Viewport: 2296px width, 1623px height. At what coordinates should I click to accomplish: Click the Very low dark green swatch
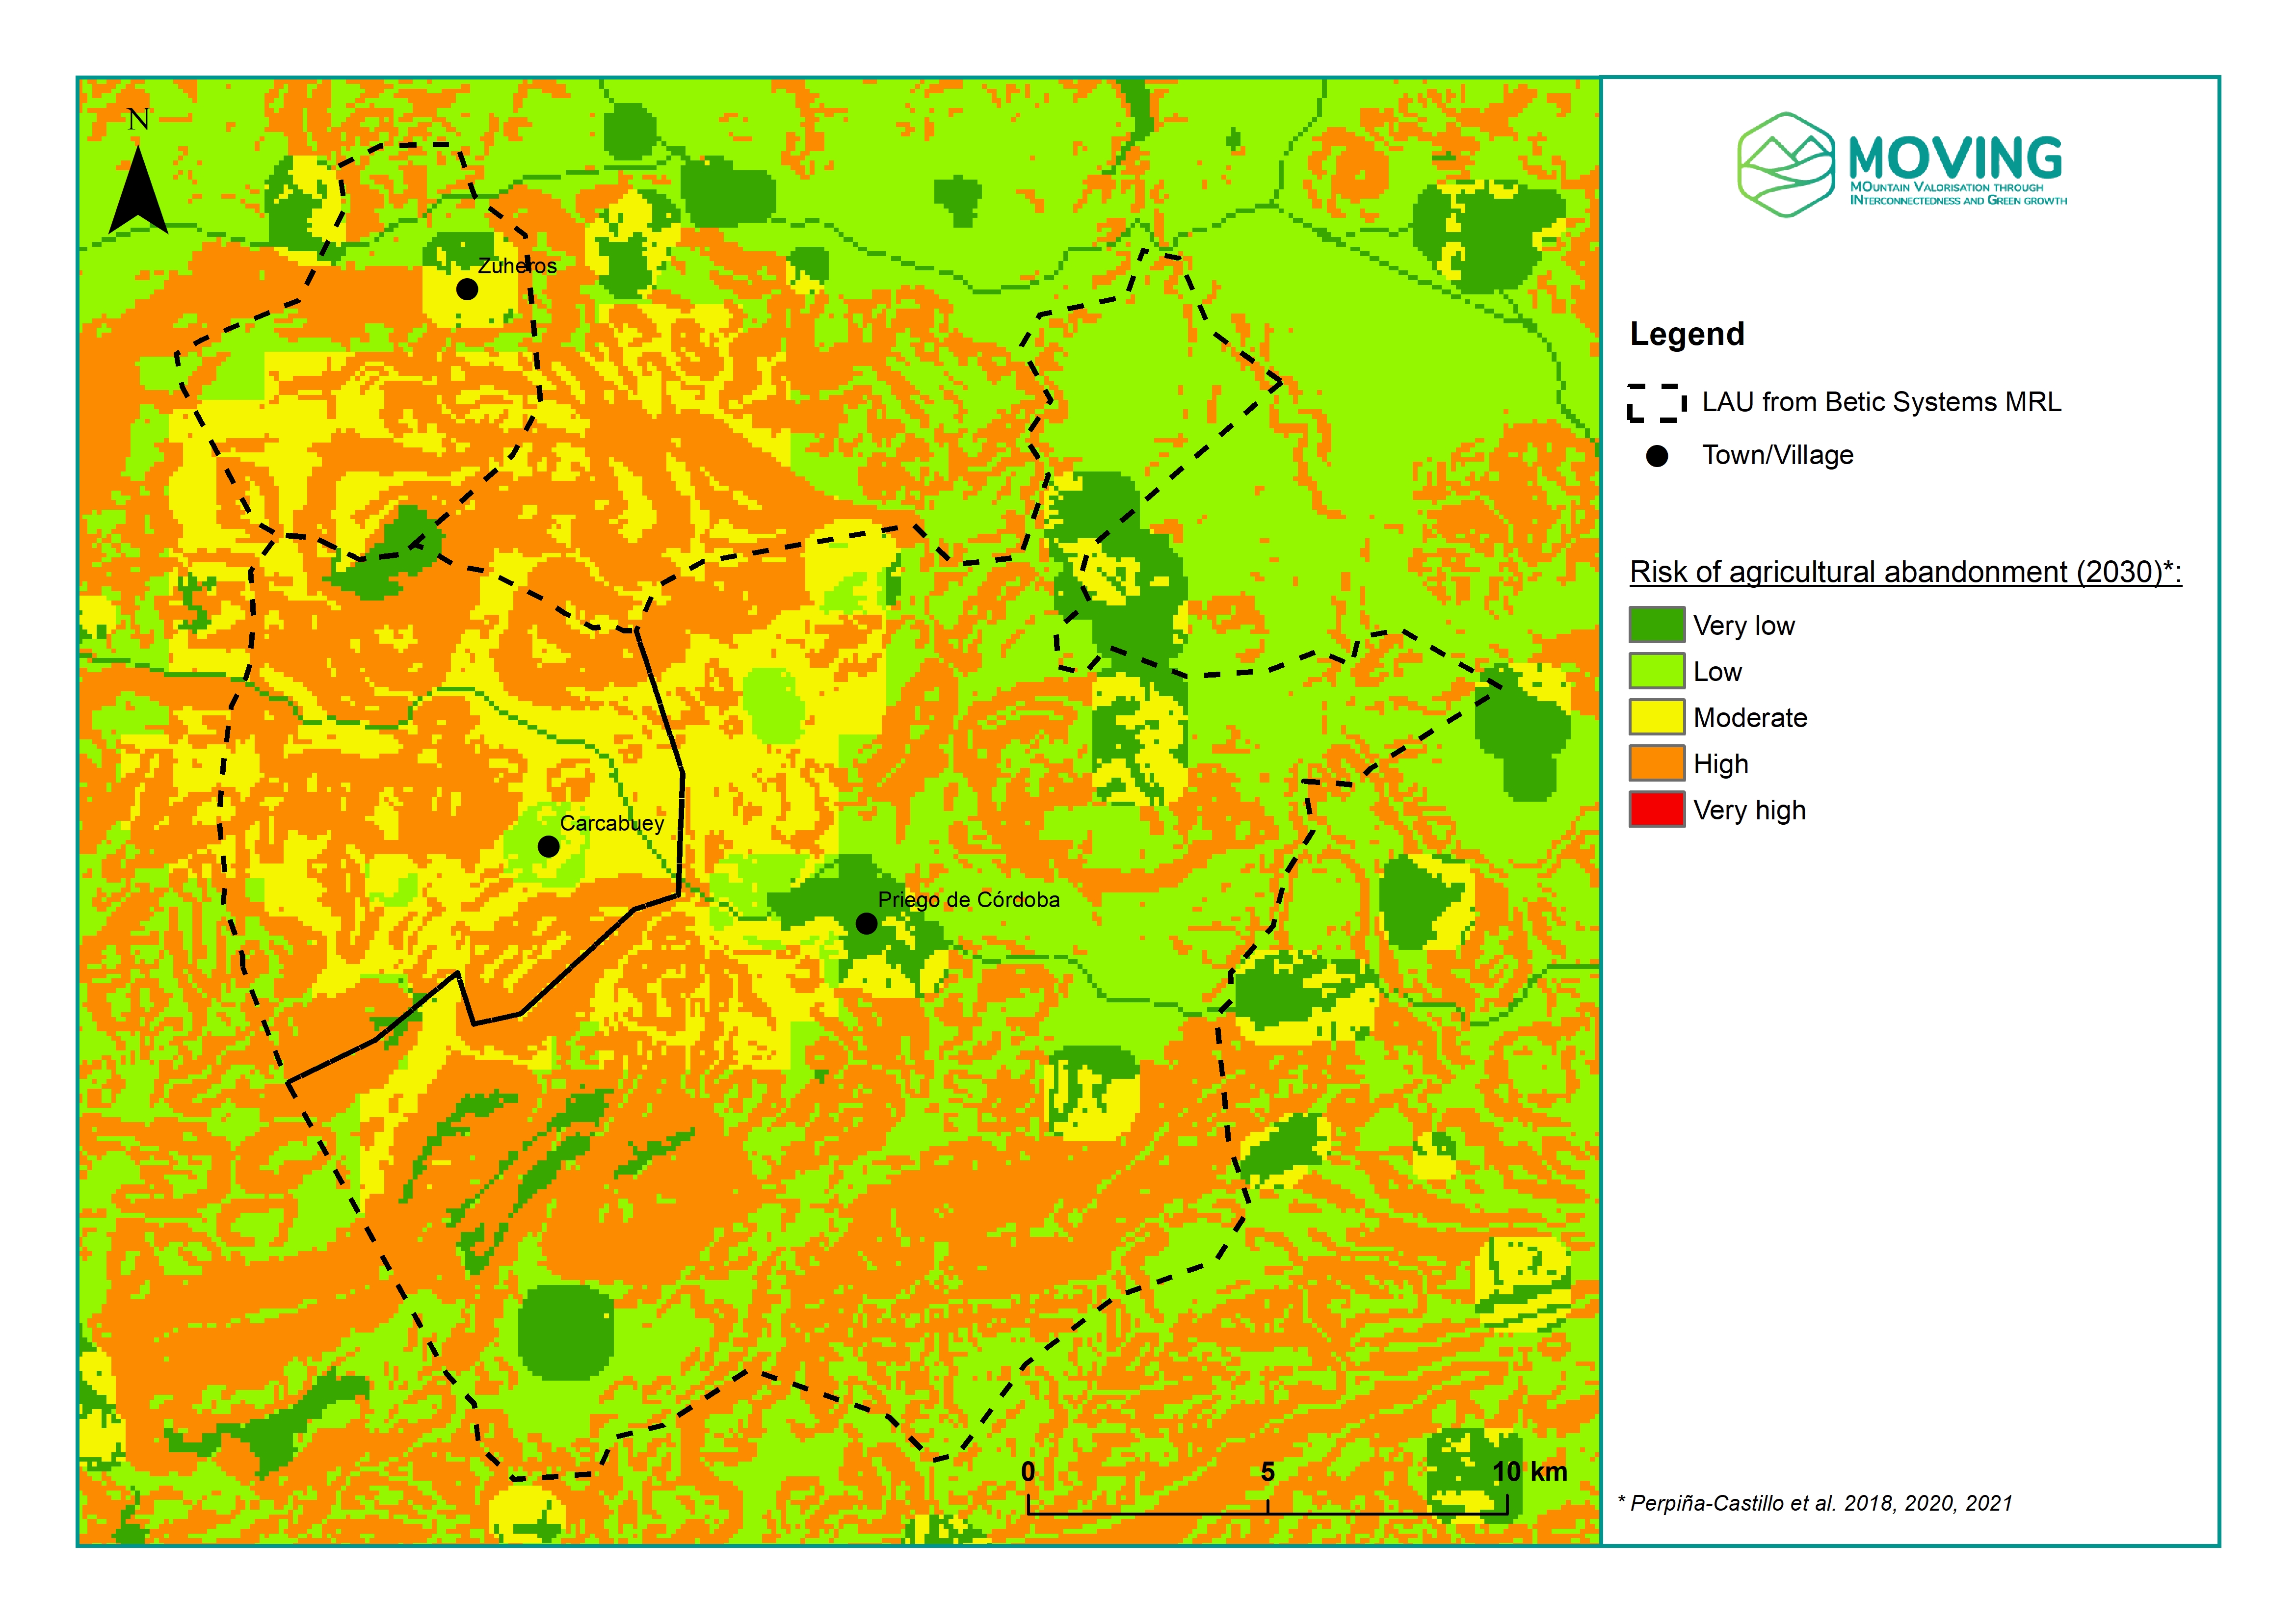click(x=1657, y=625)
